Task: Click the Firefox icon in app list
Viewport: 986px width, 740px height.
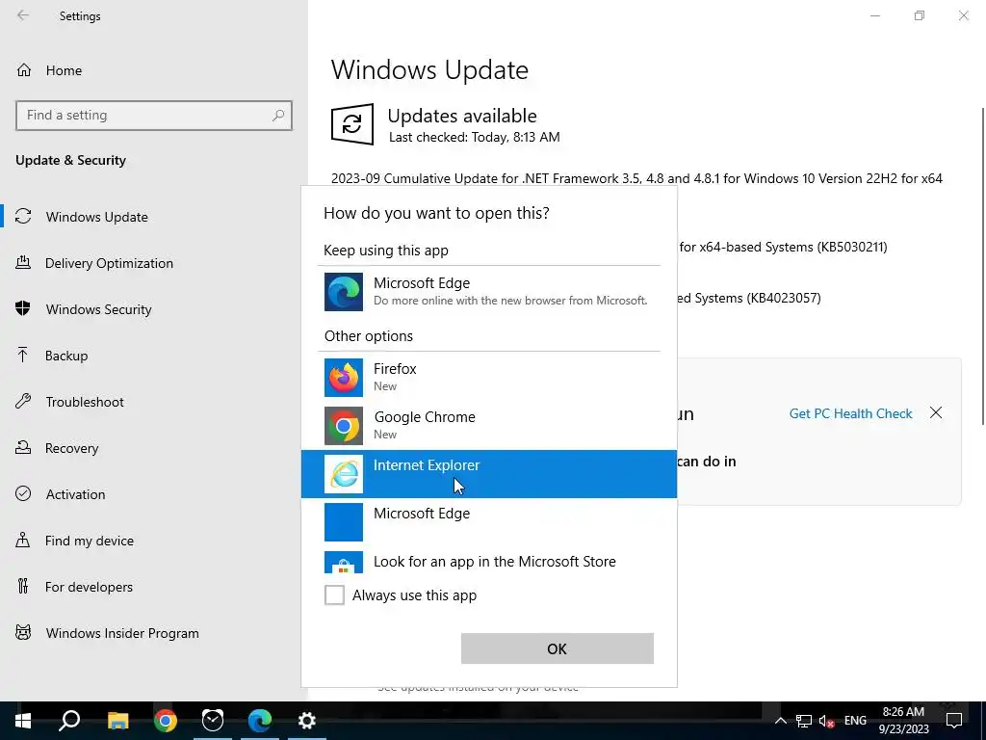Action: (x=344, y=378)
